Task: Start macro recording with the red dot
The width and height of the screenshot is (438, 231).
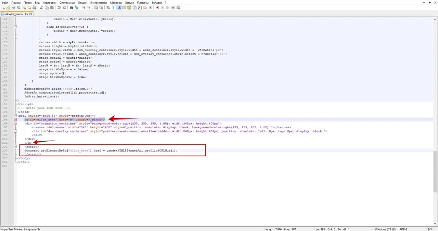Action: [x=157, y=8]
